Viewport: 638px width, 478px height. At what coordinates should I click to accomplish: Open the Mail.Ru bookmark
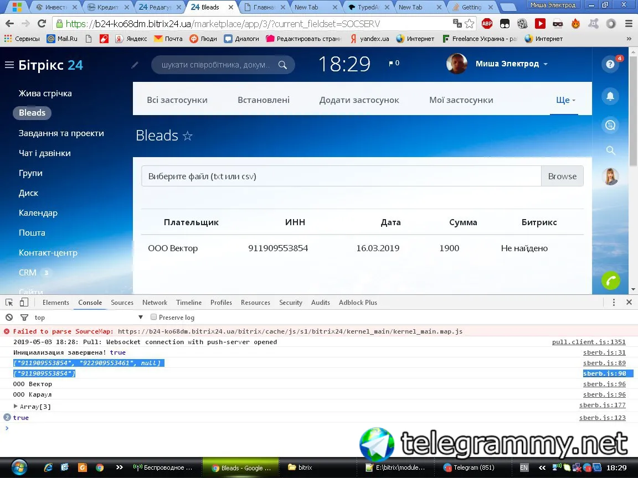pyautogui.click(x=62, y=39)
